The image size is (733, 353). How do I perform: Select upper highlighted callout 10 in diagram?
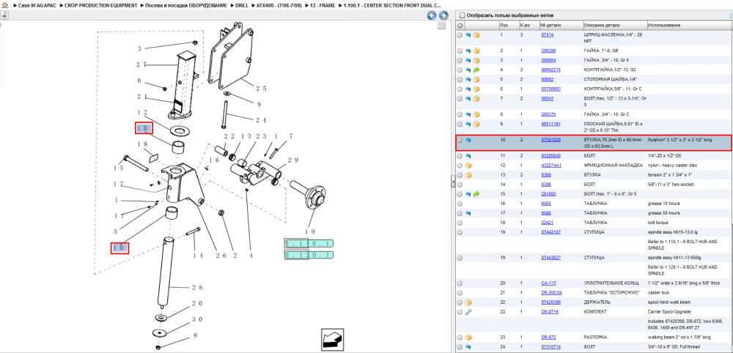click(x=144, y=128)
